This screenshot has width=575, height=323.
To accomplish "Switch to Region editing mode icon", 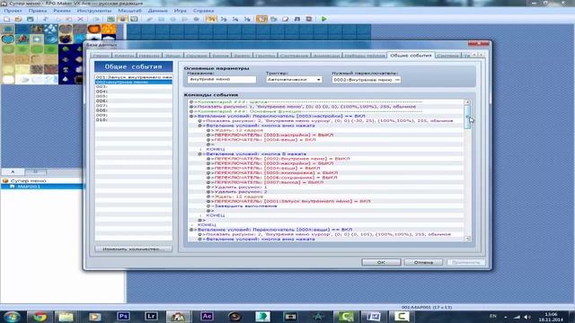I will click(x=134, y=19).
